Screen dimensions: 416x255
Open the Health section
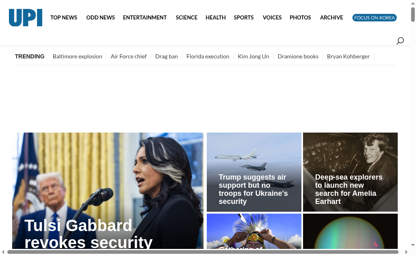(216, 17)
